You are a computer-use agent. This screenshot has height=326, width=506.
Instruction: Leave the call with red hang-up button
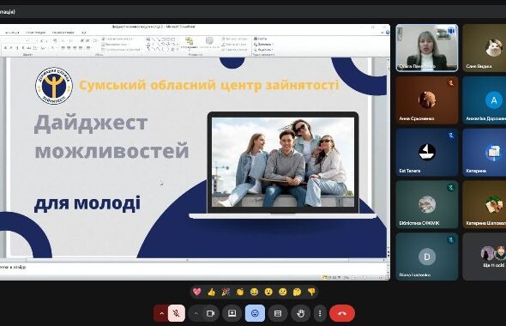(342, 313)
